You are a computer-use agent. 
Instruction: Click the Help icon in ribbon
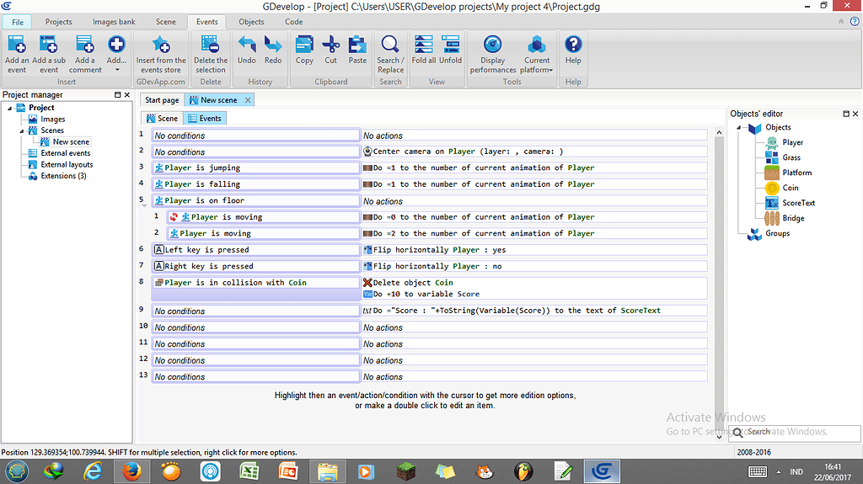click(x=573, y=45)
